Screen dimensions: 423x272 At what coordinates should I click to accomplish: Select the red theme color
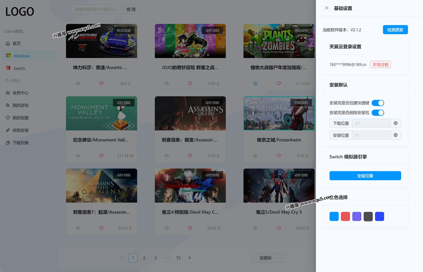(x=345, y=216)
